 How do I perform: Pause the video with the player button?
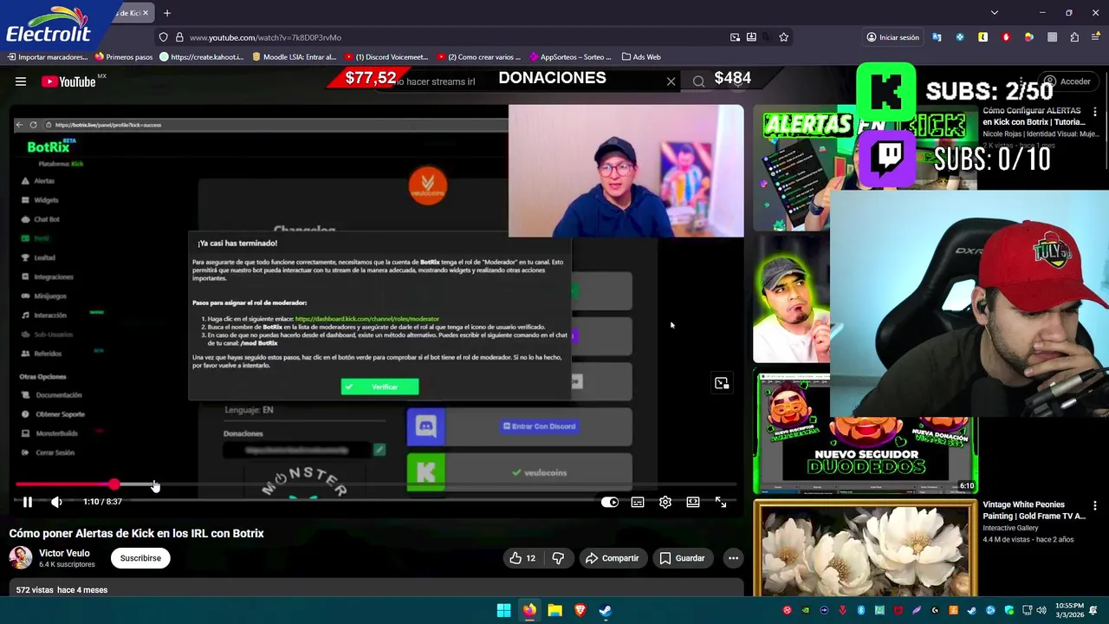click(x=27, y=502)
